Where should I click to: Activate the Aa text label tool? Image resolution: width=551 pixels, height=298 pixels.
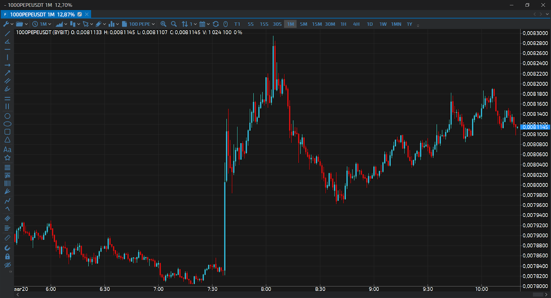(7, 150)
